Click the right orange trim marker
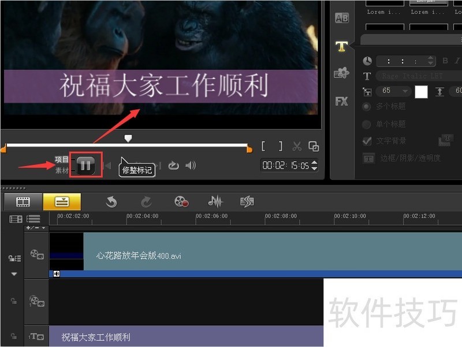 249,149
